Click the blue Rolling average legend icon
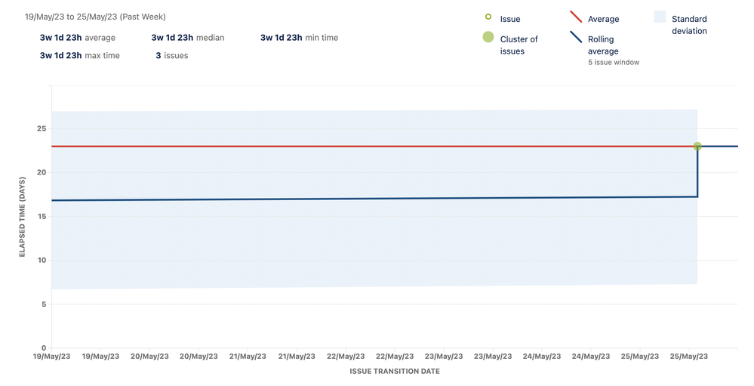Screen dimensions: 754x386 point(576,37)
